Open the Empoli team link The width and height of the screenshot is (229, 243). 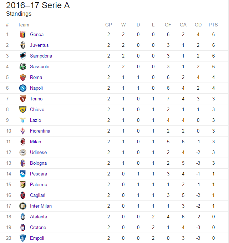tap(37, 238)
